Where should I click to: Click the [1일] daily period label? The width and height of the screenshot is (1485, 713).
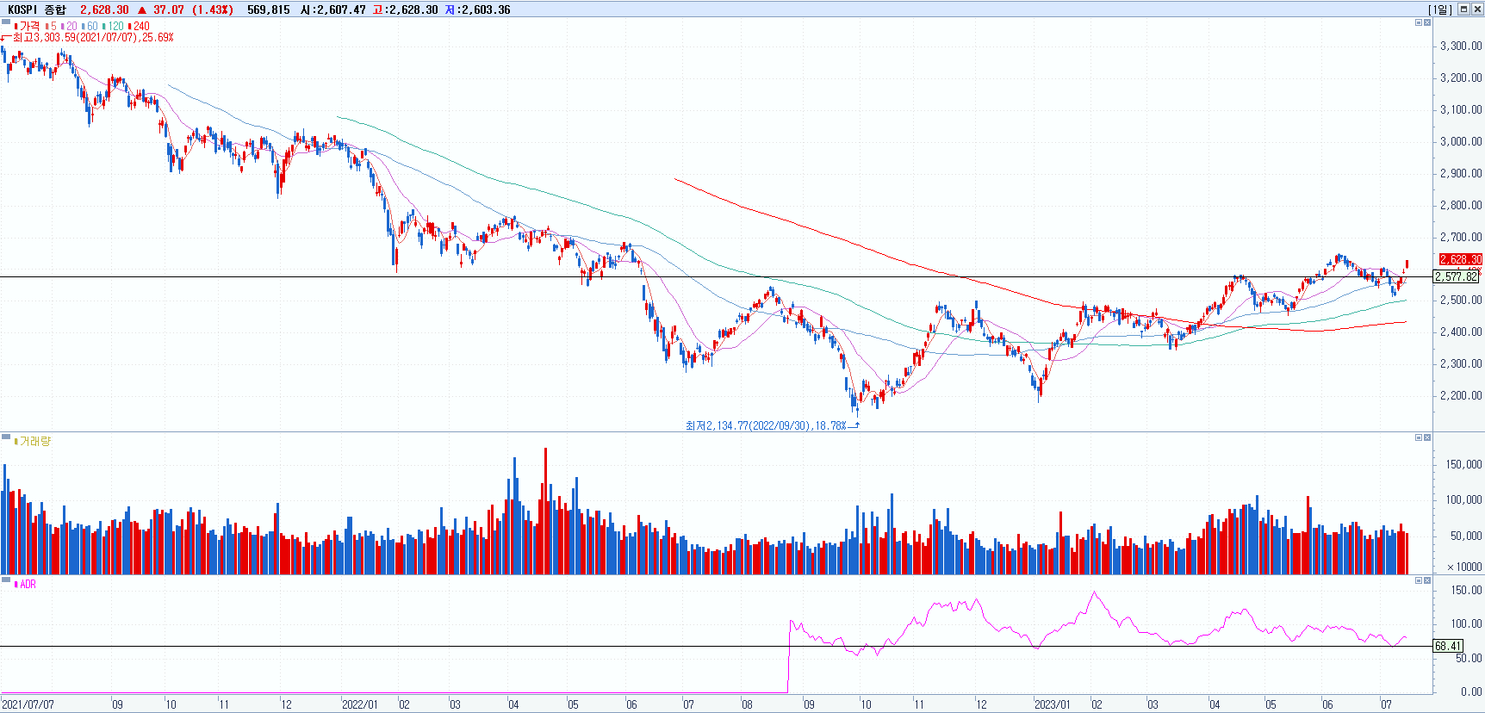pyautogui.click(x=1440, y=9)
